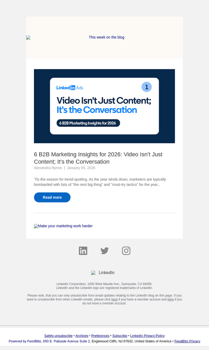Click 'Powered by FeedBlitz, 650 E. Palisade Avenue' link
Image resolution: width=209 pixels, height=350 pixels.
49,341
